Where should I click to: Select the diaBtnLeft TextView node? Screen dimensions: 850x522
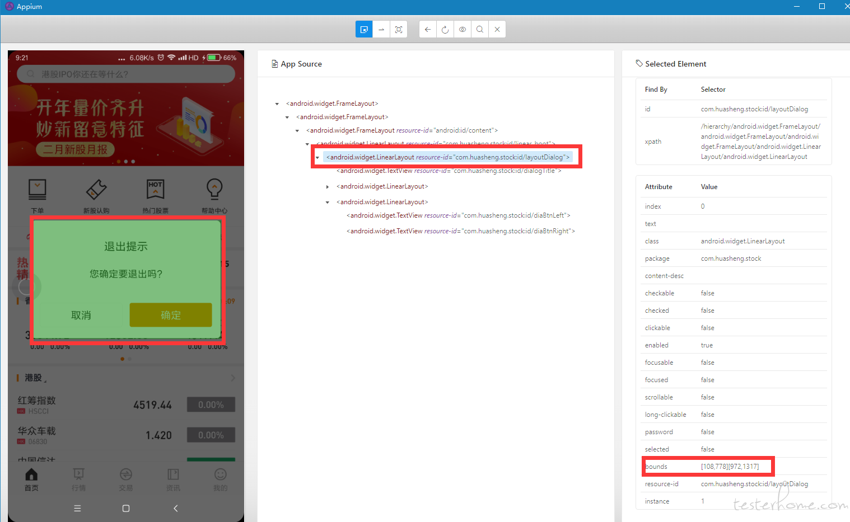coord(459,215)
